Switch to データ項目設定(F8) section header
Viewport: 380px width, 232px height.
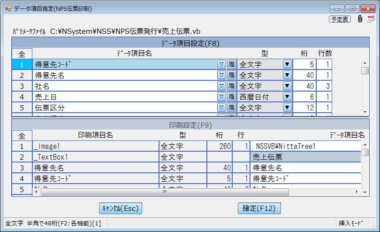pyautogui.click(x=190, y=43)
